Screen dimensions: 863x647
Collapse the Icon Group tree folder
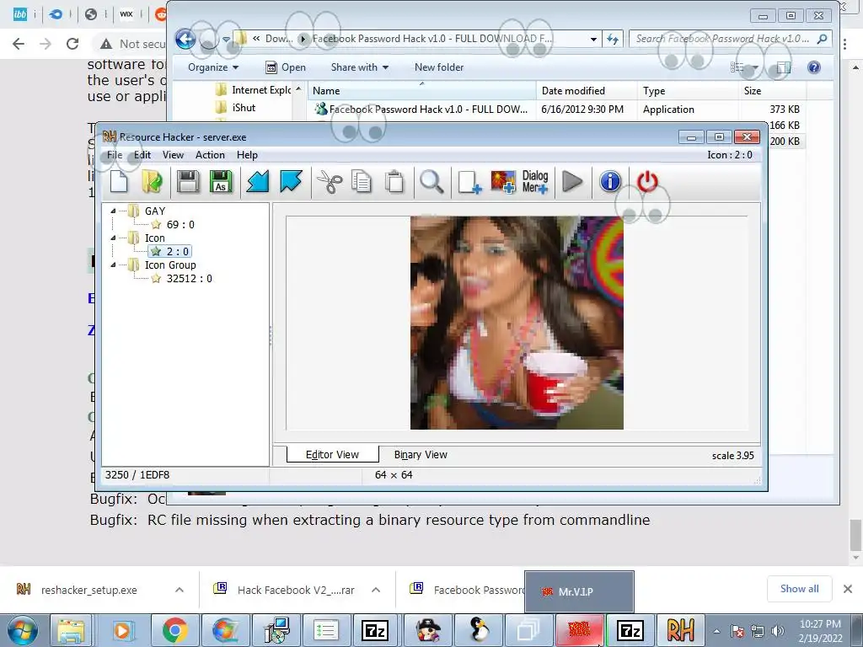tap(113, 265)
